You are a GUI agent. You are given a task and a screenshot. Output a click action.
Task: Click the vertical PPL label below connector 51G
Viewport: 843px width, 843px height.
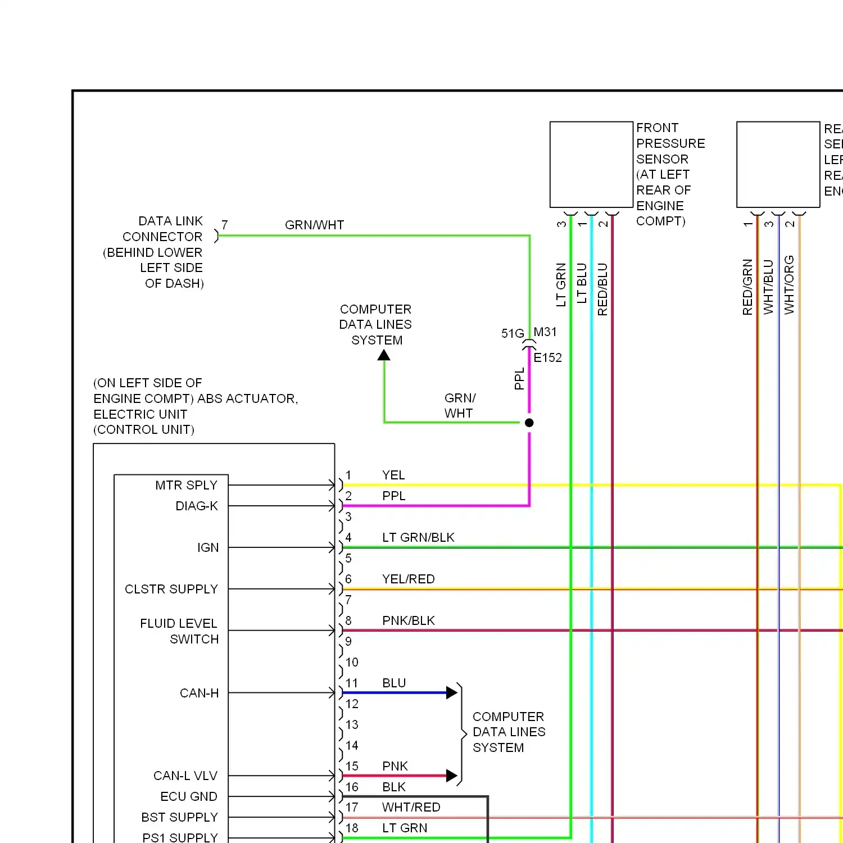[519, 379]
